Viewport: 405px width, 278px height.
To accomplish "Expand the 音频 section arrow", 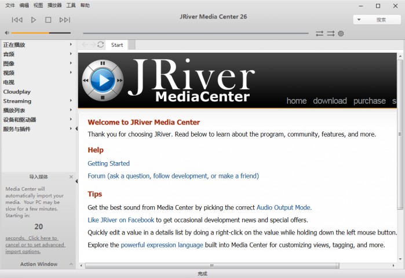I will coord(71,54).
